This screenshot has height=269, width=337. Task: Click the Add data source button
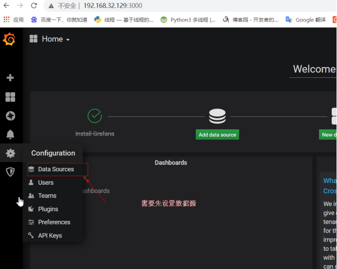tap(217, 135)
